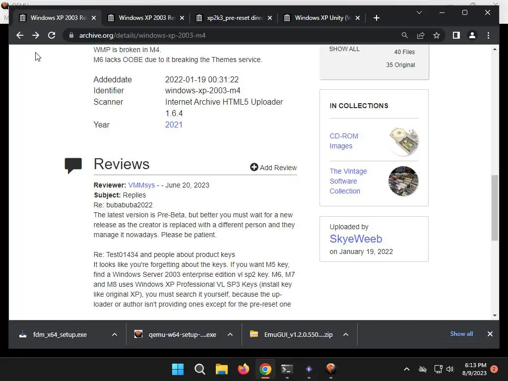The height and width of the screenshot is (381, 508).
Task: Select the first Windows XP 2003 tab
Action: (58, 18)
